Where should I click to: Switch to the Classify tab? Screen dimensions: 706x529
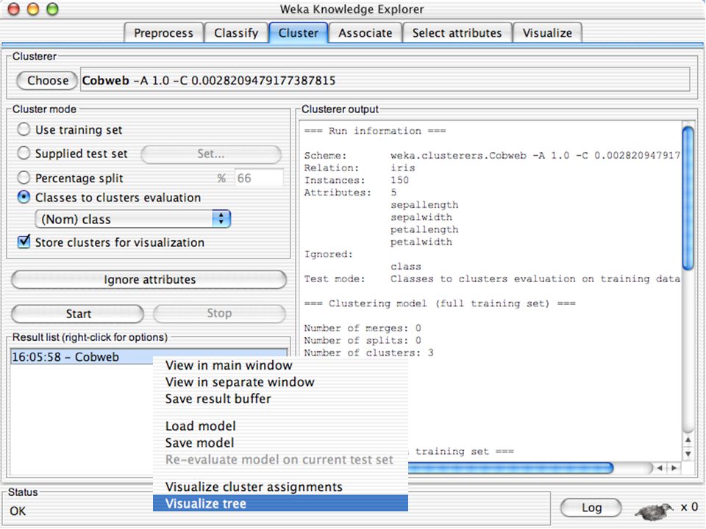(x=236, y=33)
